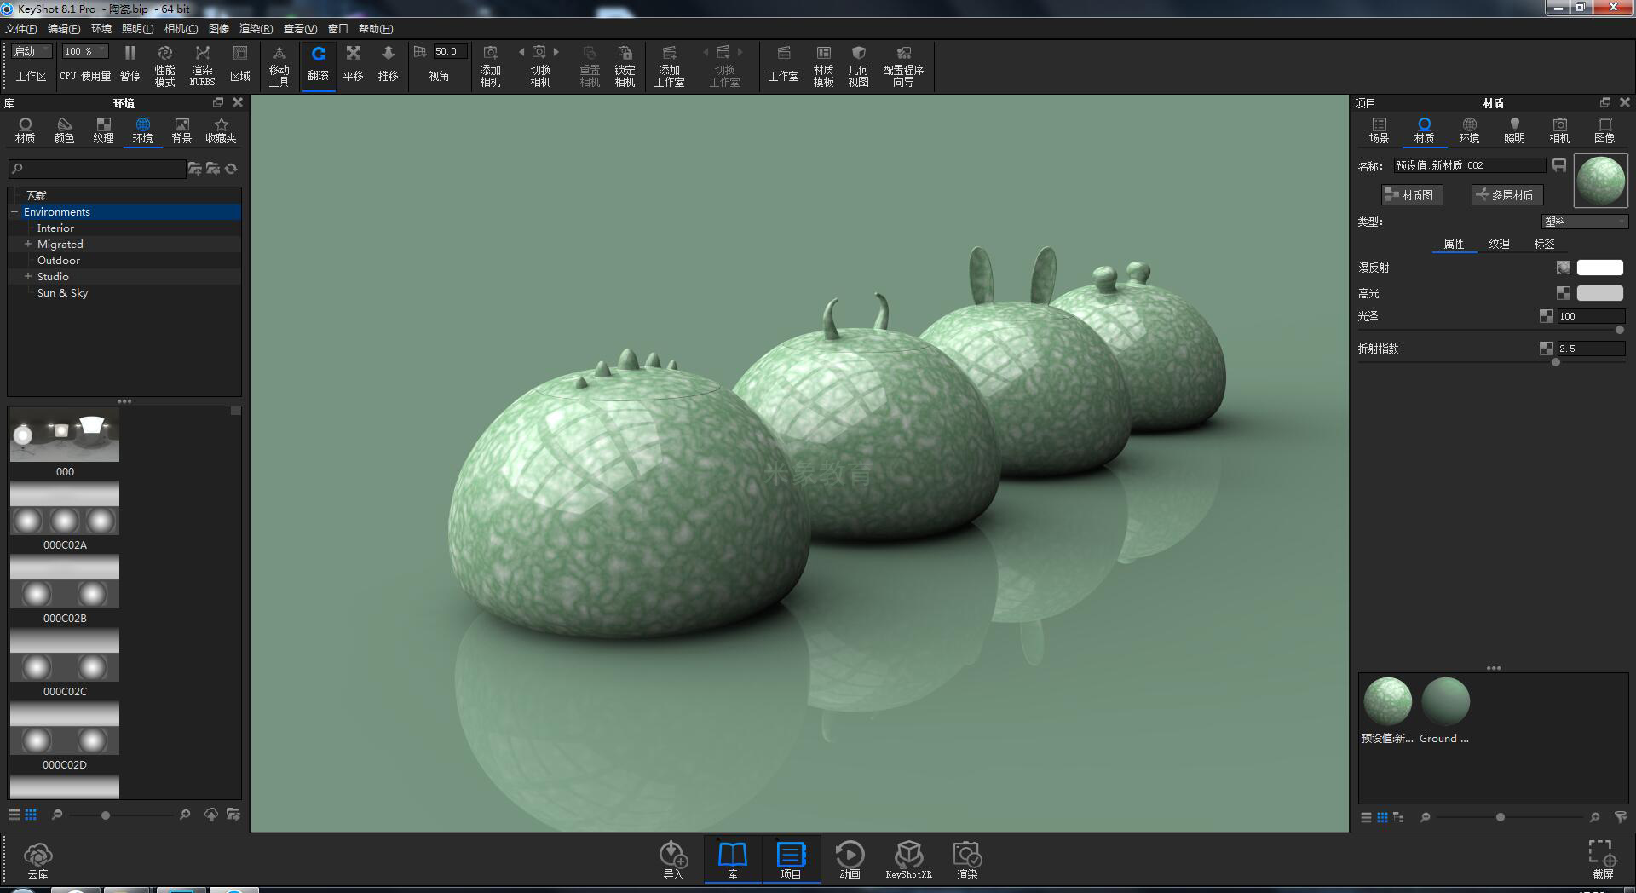This screenshot has width=1636, height=893.
Task: Expand the Migrated environments folder
Action: 28,244
